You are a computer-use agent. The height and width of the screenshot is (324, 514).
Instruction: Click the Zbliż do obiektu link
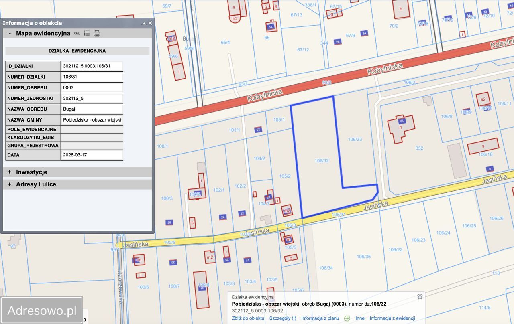point(248,318)
